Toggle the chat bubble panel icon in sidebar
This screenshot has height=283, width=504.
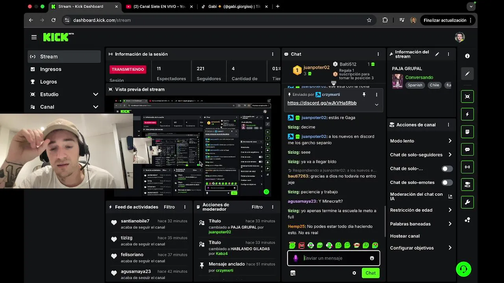click(467, 150)
